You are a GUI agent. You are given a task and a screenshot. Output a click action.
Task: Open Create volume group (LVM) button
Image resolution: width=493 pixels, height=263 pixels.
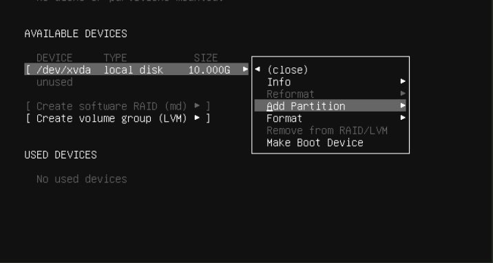click(x=117, y=118)
